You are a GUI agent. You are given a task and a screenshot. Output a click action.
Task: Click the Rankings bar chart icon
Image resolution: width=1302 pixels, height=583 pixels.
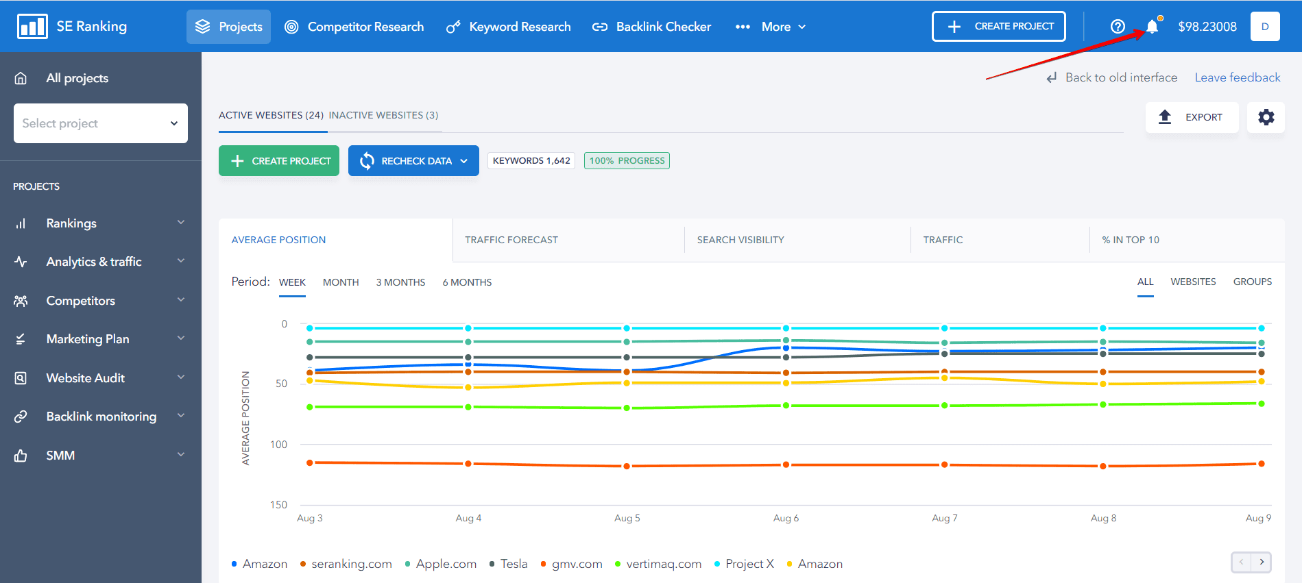click(x=21, y=223)
